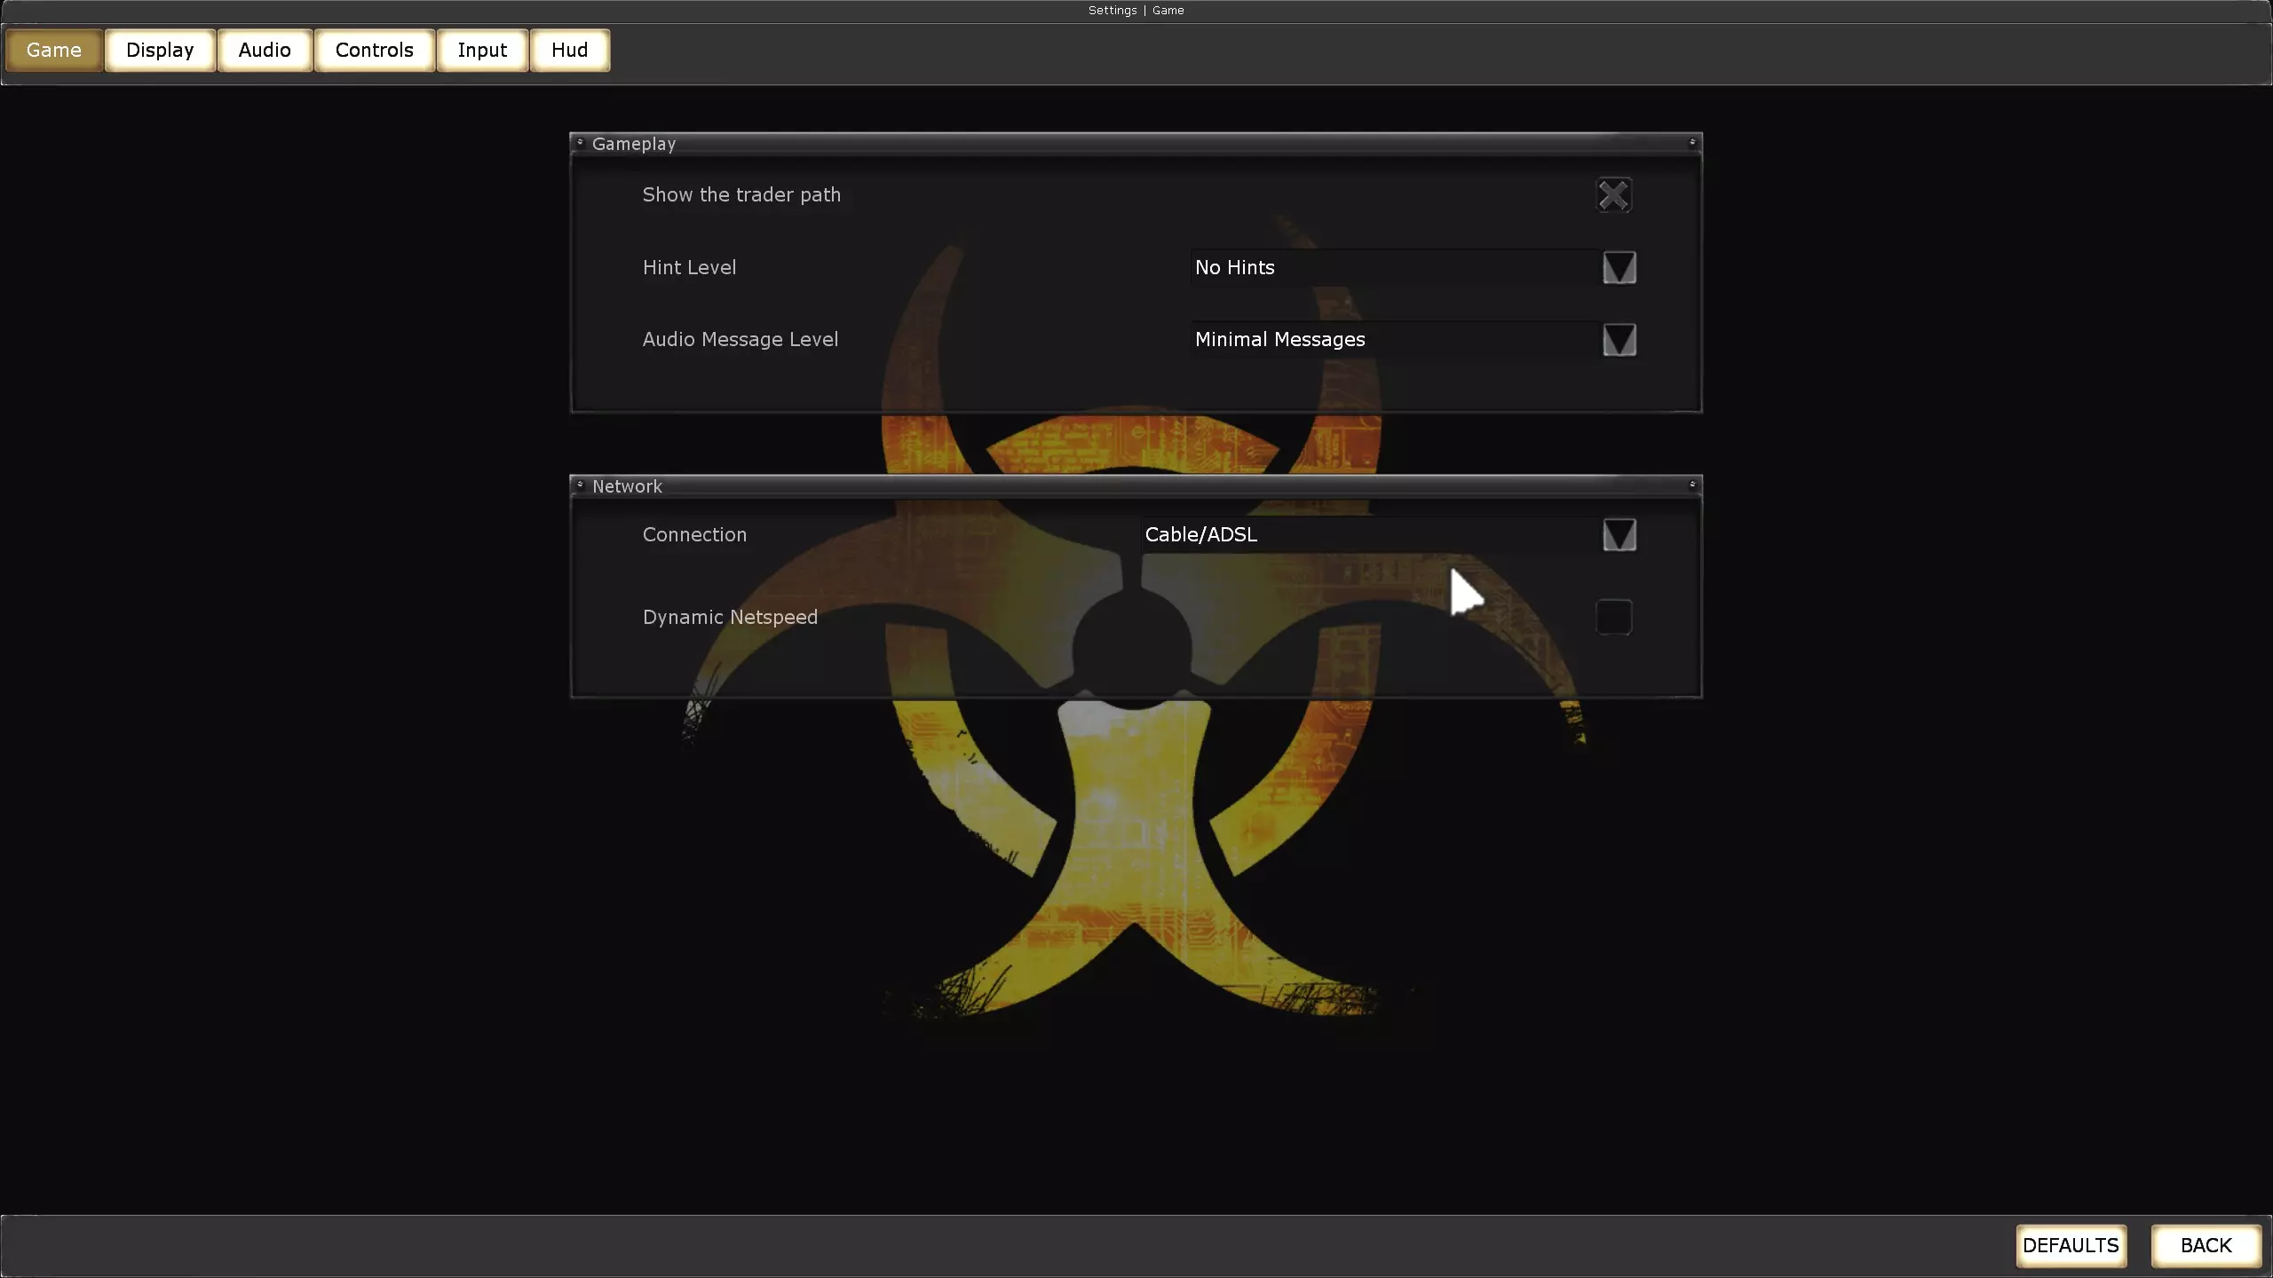Select the Game tab
This screenshot has height=1278, width=2273.
pos(54,50)
